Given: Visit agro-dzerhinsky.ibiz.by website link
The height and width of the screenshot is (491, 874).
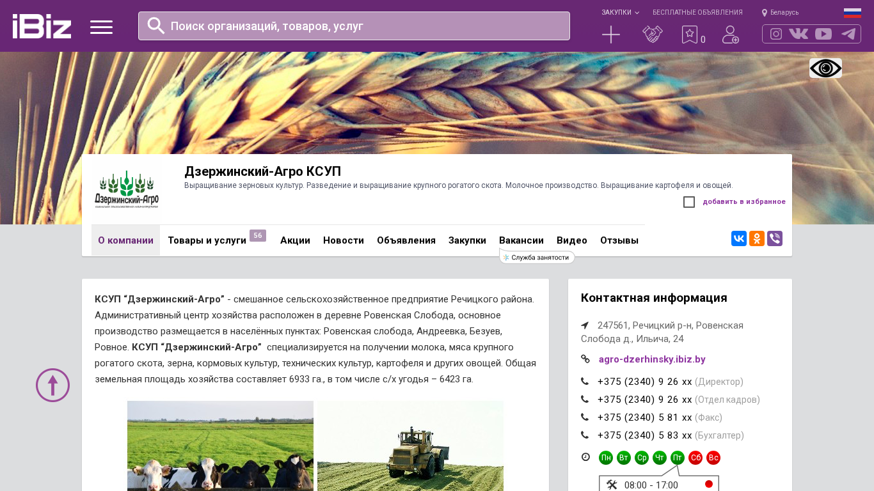Looking at the screenshot, I should tap(652, 359).
